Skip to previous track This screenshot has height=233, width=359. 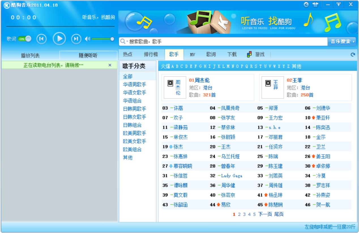click(x=41, y=39)
